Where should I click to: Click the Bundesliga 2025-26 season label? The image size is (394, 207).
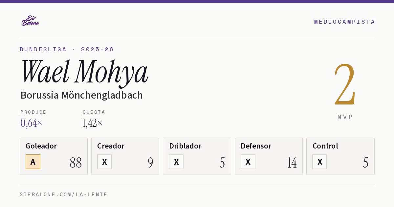pyautogui.click(x=67, y=49)
